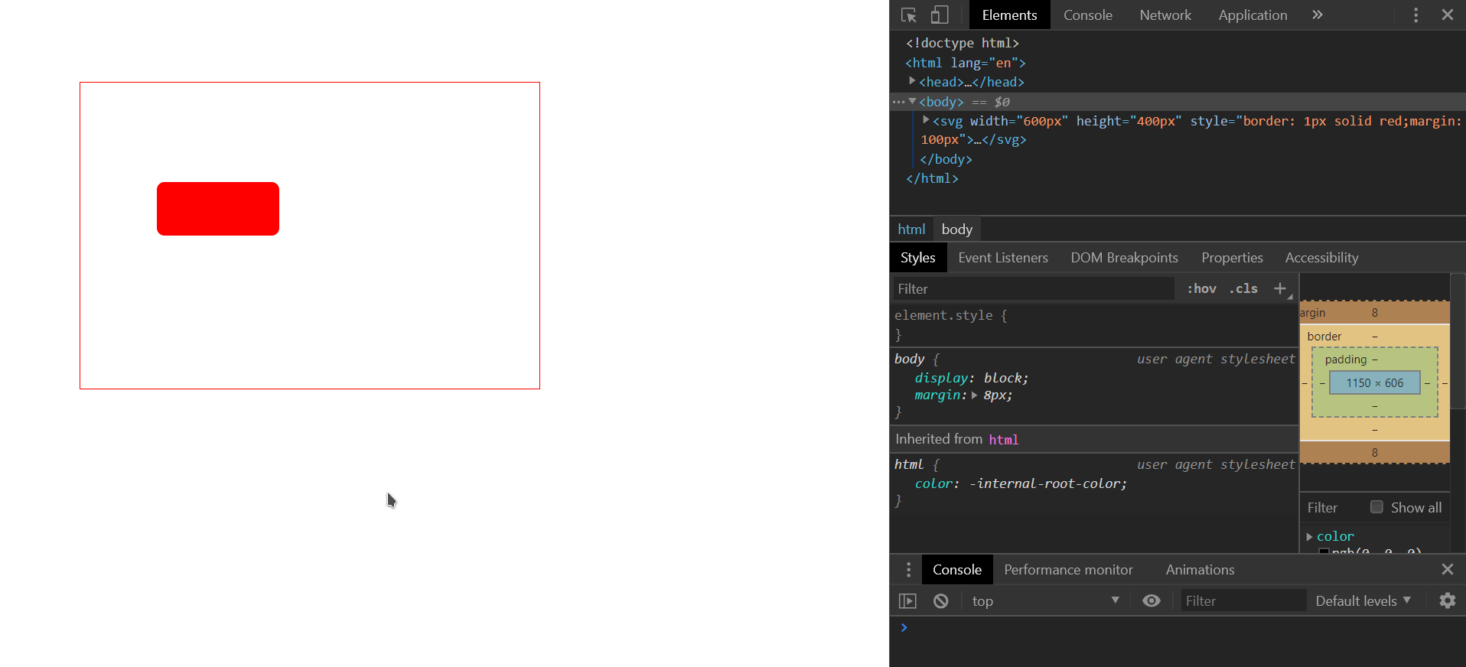Select the body breadcrumb
1466x667 pixels.
click(x=956, y=229)
